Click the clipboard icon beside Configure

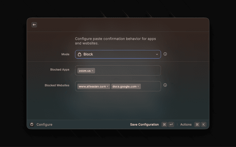(32, 125)
